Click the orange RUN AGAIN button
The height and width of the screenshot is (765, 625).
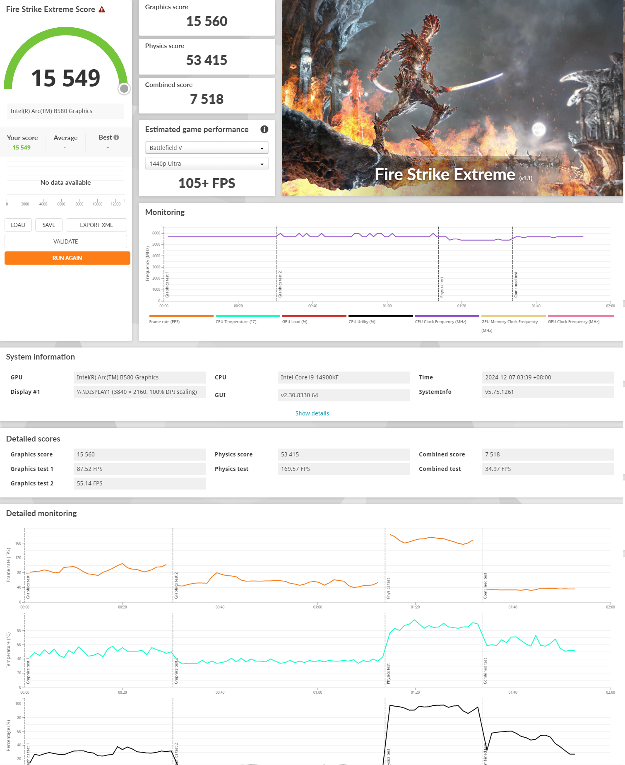pos(67,258)
